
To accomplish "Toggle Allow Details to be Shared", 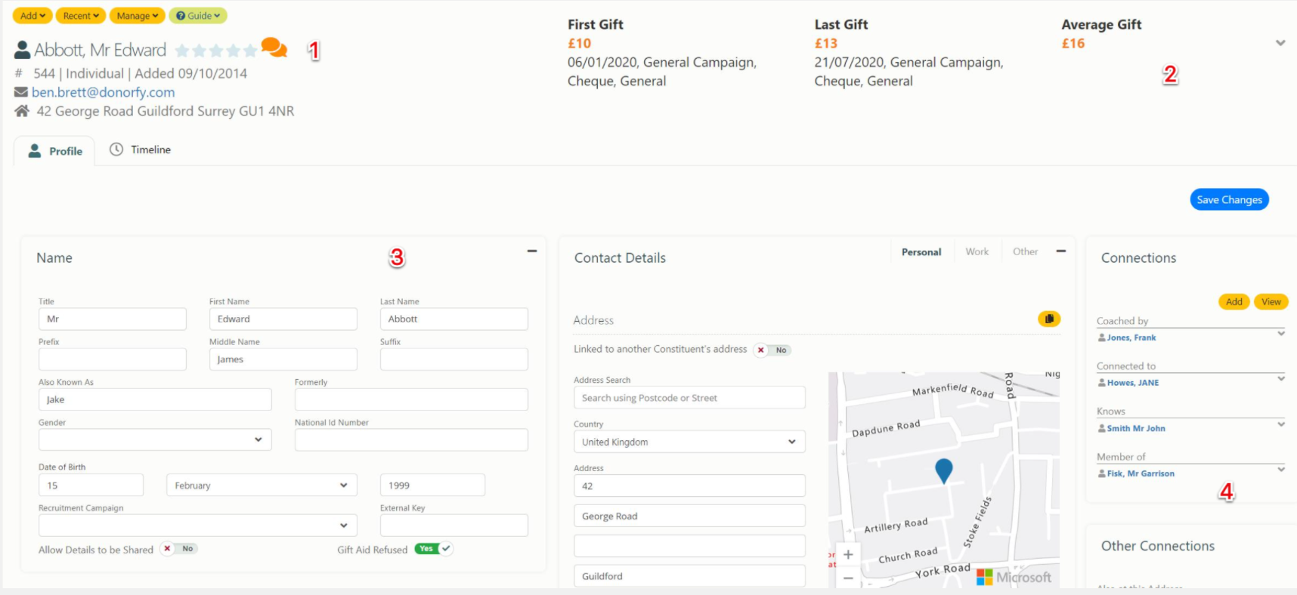I will (179, 549).
